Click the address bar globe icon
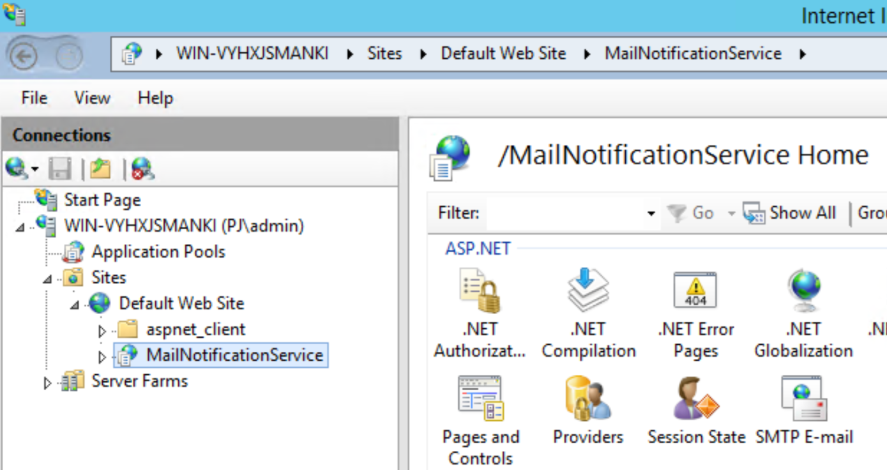 point(132,54)
